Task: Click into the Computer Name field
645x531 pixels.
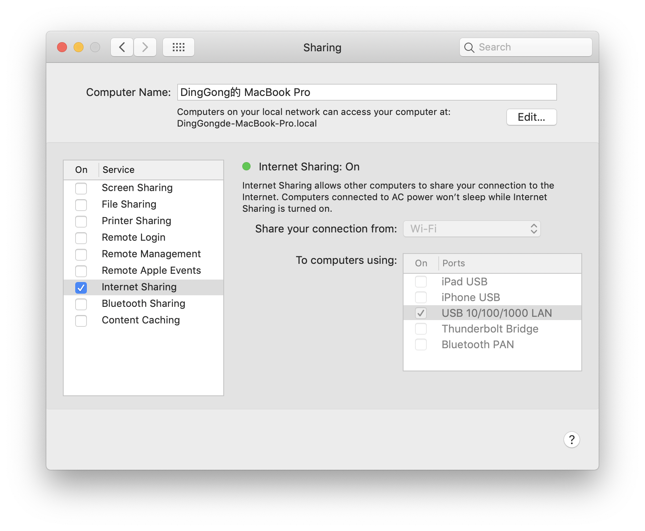Action: tap(367, 92)
